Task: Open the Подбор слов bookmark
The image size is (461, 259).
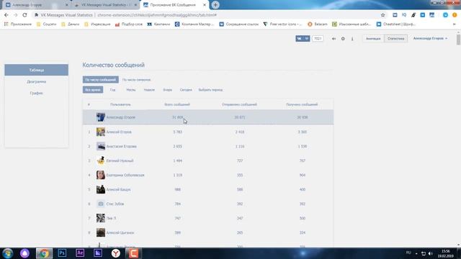Action: click(x=129, y=24)
